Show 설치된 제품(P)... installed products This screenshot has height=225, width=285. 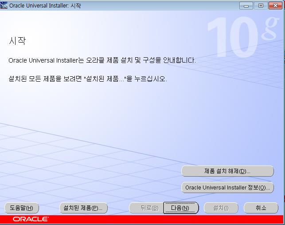pos(84,208)
